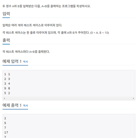The height and width of the screenshot is (138, 138).
Task: Click the sample input line "2 3"
Action: point(7,79)
